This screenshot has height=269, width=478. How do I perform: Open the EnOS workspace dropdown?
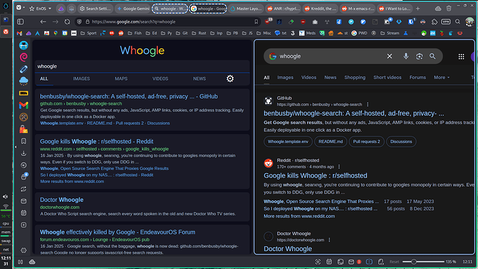[41, 8]
